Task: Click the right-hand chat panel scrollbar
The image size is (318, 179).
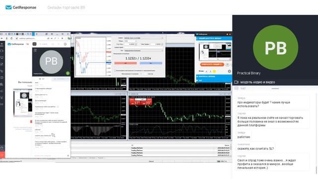Action: click(x=316, y=170)
